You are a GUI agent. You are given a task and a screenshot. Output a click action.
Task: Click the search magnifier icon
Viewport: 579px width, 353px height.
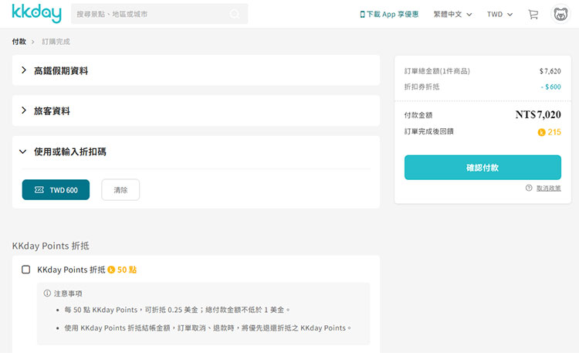coord(235,14)
